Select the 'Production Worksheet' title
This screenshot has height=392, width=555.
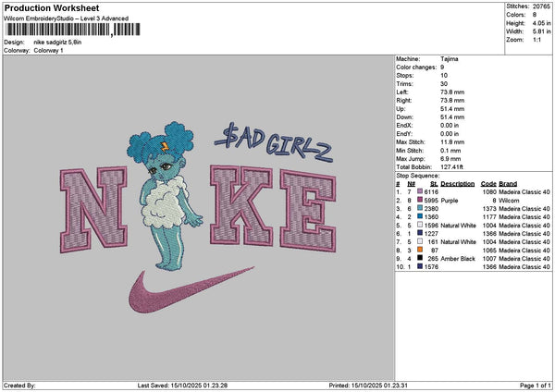tap(52, 7)
